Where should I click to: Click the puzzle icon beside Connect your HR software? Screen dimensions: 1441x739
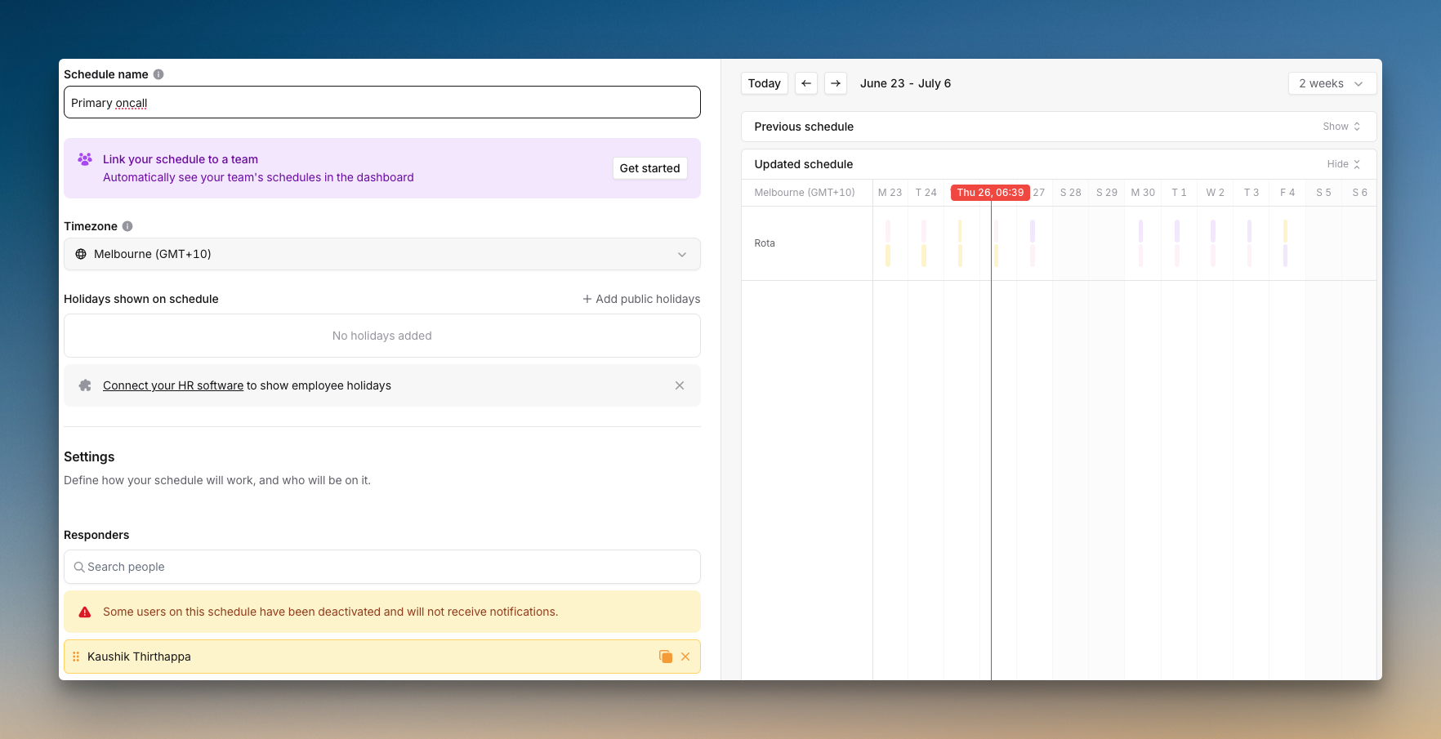tap(85, 385)
